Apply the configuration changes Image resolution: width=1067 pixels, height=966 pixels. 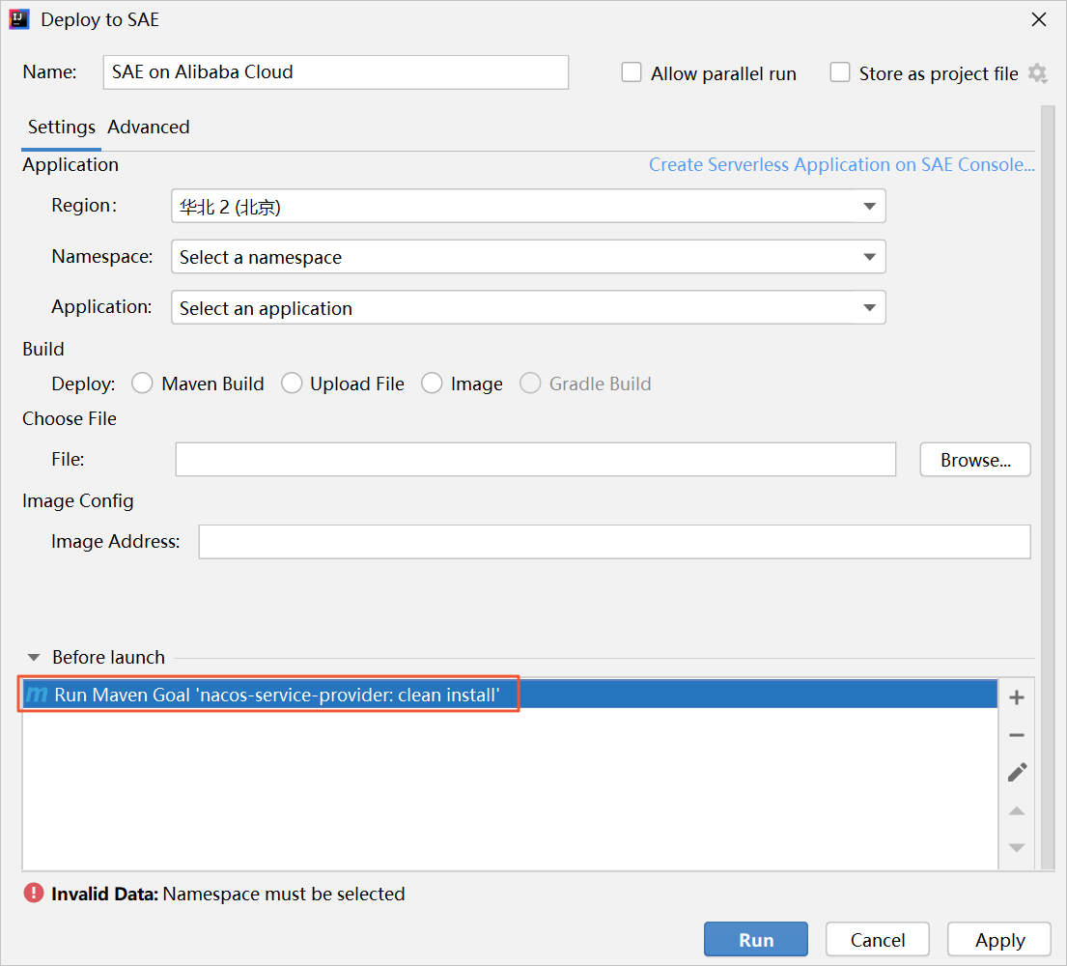pyautogui.click(x=999, y=940)
